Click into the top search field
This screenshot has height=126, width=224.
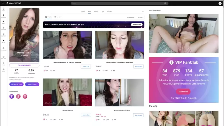(118, 3)
